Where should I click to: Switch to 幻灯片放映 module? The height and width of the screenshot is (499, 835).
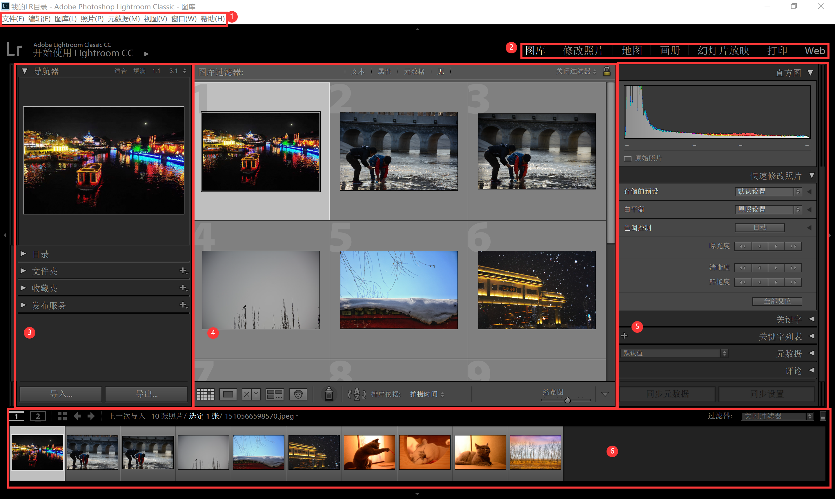pyautogui.click(x=723, y=51)
